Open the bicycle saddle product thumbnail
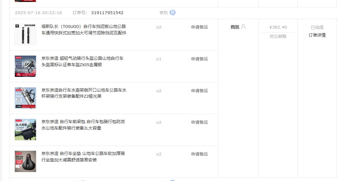This screenshot has height=181, width=338. click(25, 161)
